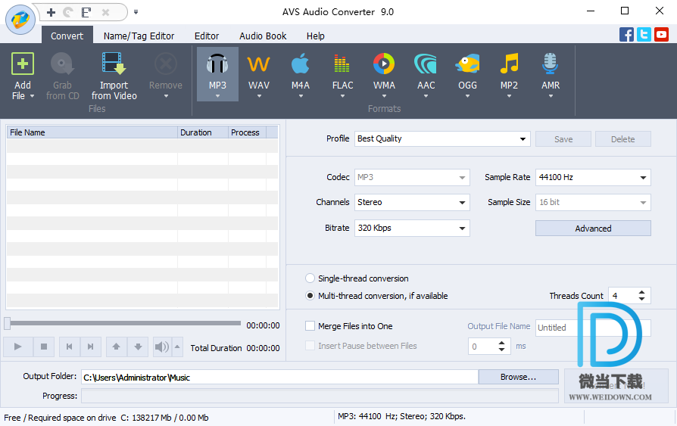This screenshot has height=426, width=677.
Task: Click the Process column header
Action: pos(247,132)
